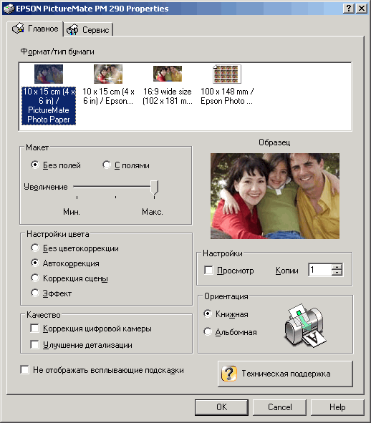This screenshot has height=423, width=371.
Task: Increase copies with the up arrow
Action: click(x=337, y=267)
